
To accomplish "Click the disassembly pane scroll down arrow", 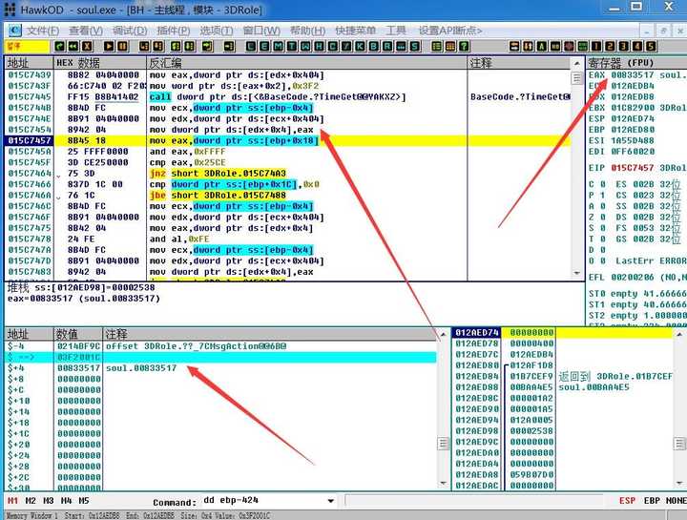I will (576, 274).
